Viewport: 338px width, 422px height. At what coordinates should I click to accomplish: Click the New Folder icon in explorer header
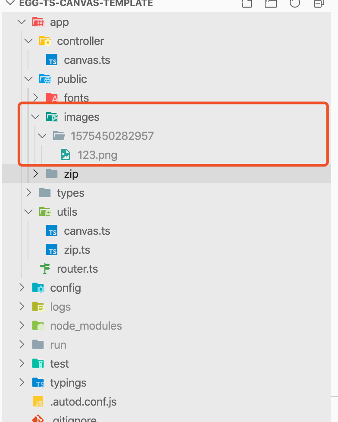point(270,3)
